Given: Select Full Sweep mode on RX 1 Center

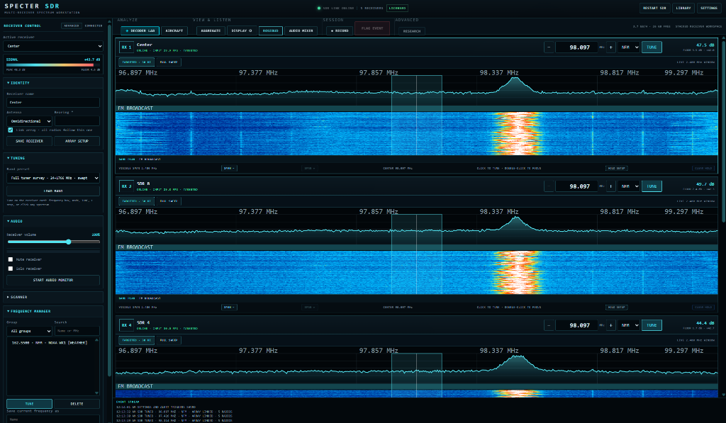Looking at the screenshot, I should pyautogui.click(x=169, y=62).
